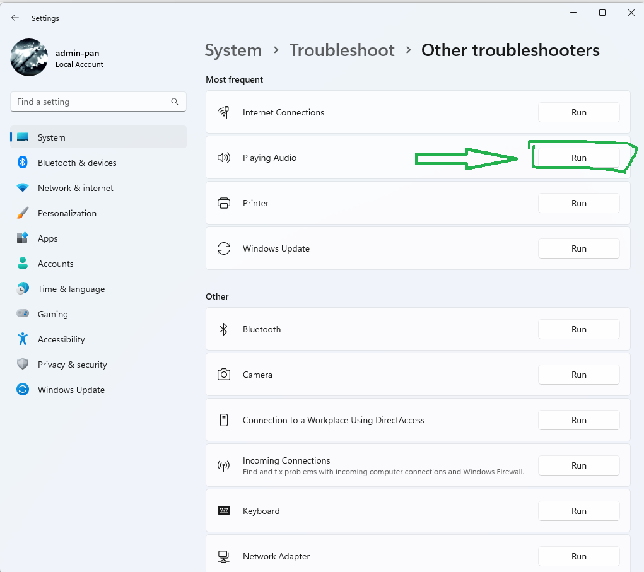Viewport: 644px width, 572px height.
Task: Click the Internet Connections wifi icon
Action: pyautogui.click(x=223, y=112)
